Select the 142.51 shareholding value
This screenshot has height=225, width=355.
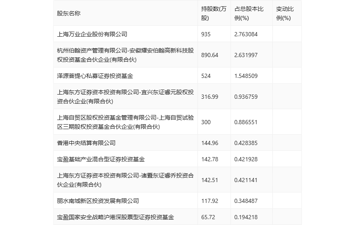[x=210, y=180]
